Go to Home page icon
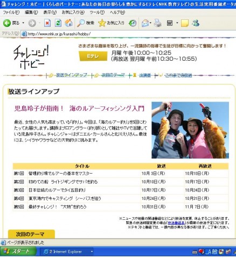Viewport: 236px width, 258px height. coord(68,23)
